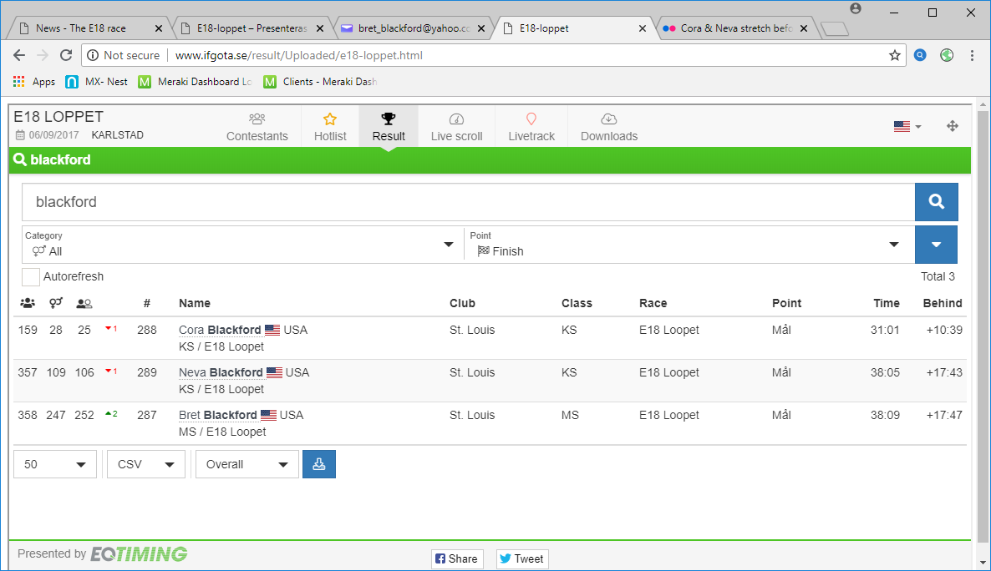Open Cora Blackford's result link
The width and height of the screenshot is (991, 571).
(220, 330)
